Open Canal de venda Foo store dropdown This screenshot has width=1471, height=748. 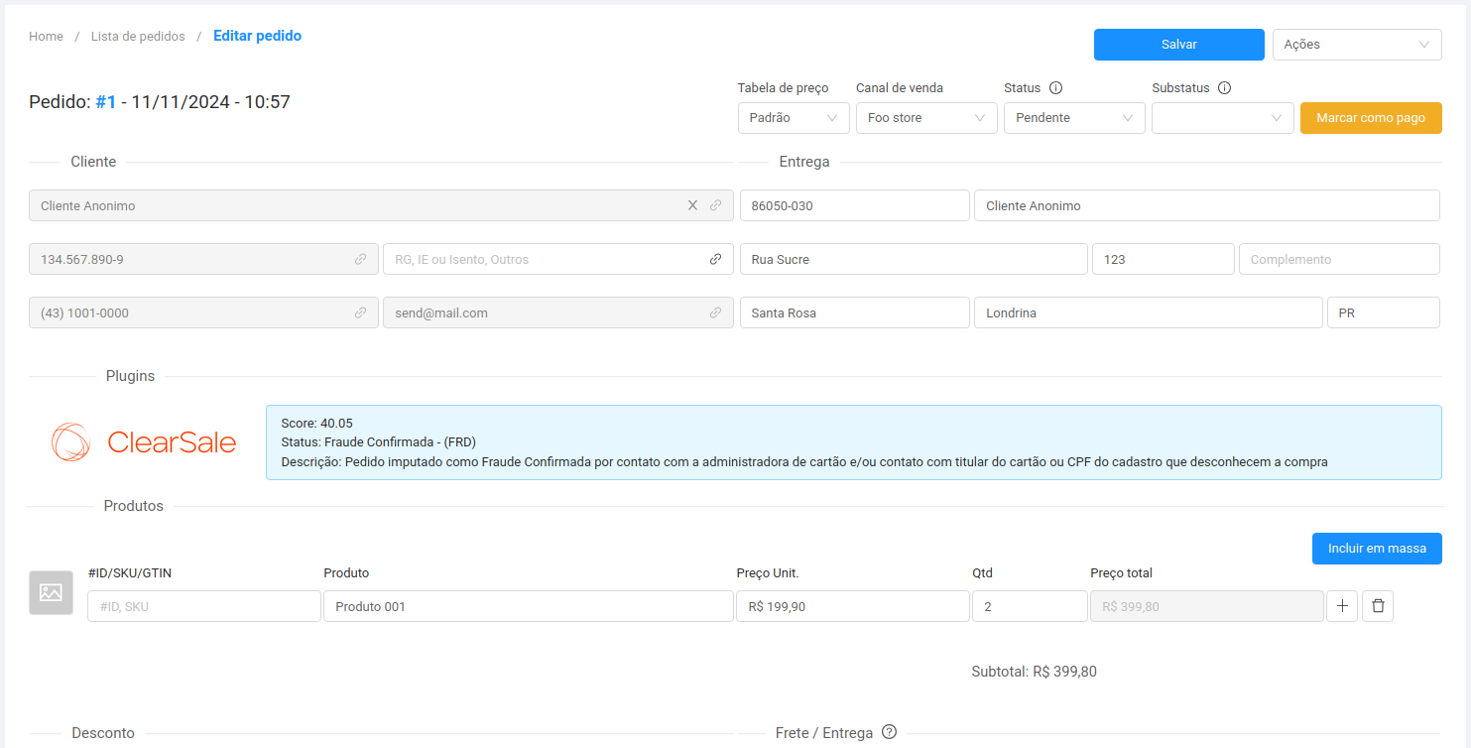pyautogui.click(x=926, y=118)
